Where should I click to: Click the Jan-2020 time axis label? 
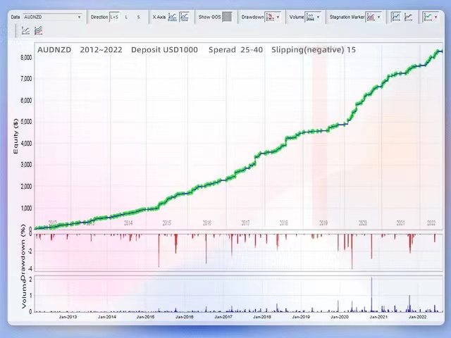coord(340,317)
